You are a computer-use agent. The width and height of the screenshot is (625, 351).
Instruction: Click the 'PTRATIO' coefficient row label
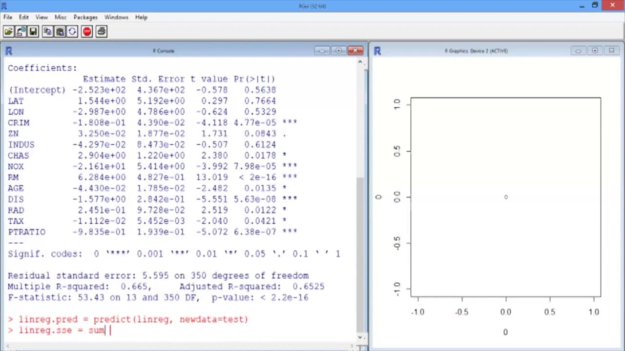pos(26,232)
